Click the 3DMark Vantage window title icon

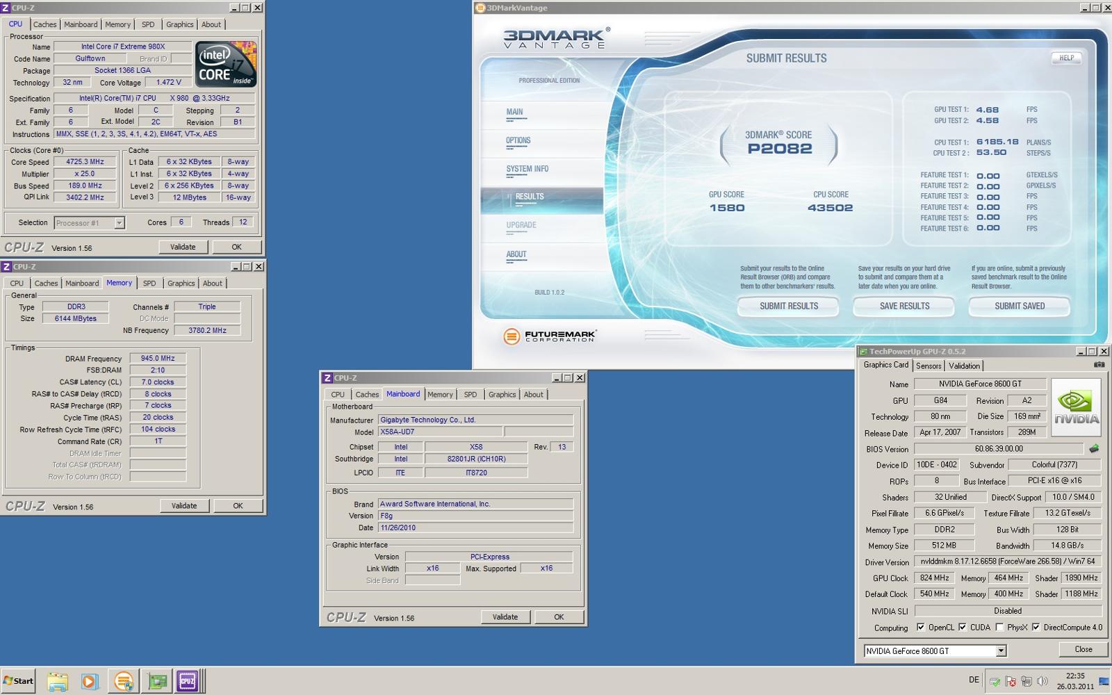(480, 8)
